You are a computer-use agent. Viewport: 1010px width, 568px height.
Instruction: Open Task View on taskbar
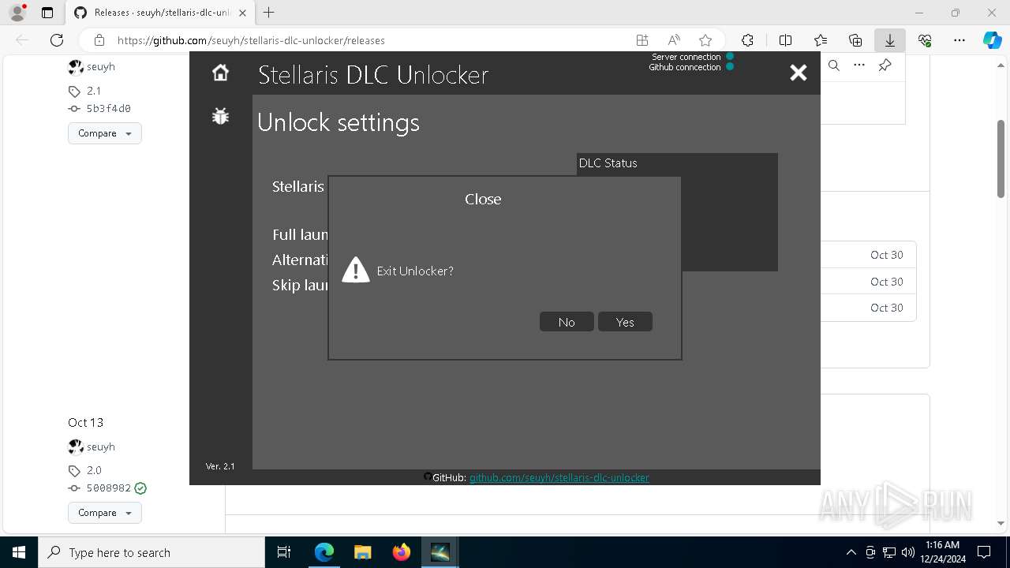coord(284,552)
